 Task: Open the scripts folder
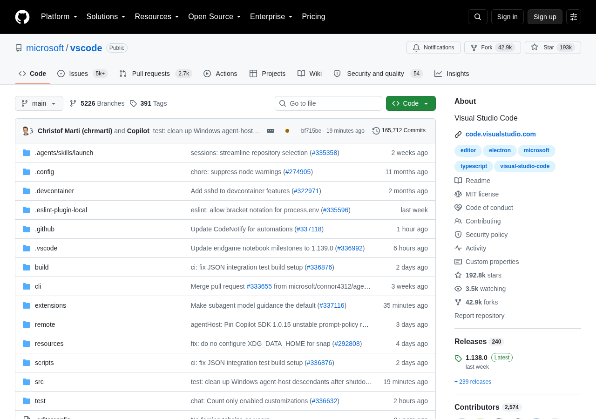click(44, 363)
